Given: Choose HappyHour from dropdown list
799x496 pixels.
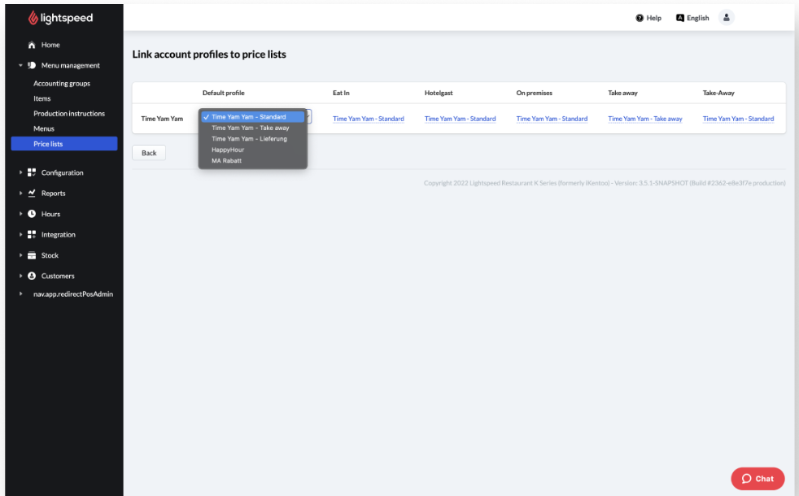Looking at the screenshot, I should [x=228, y=150].
